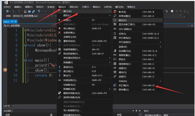Click 跳出(T) step out

(84, 76)
